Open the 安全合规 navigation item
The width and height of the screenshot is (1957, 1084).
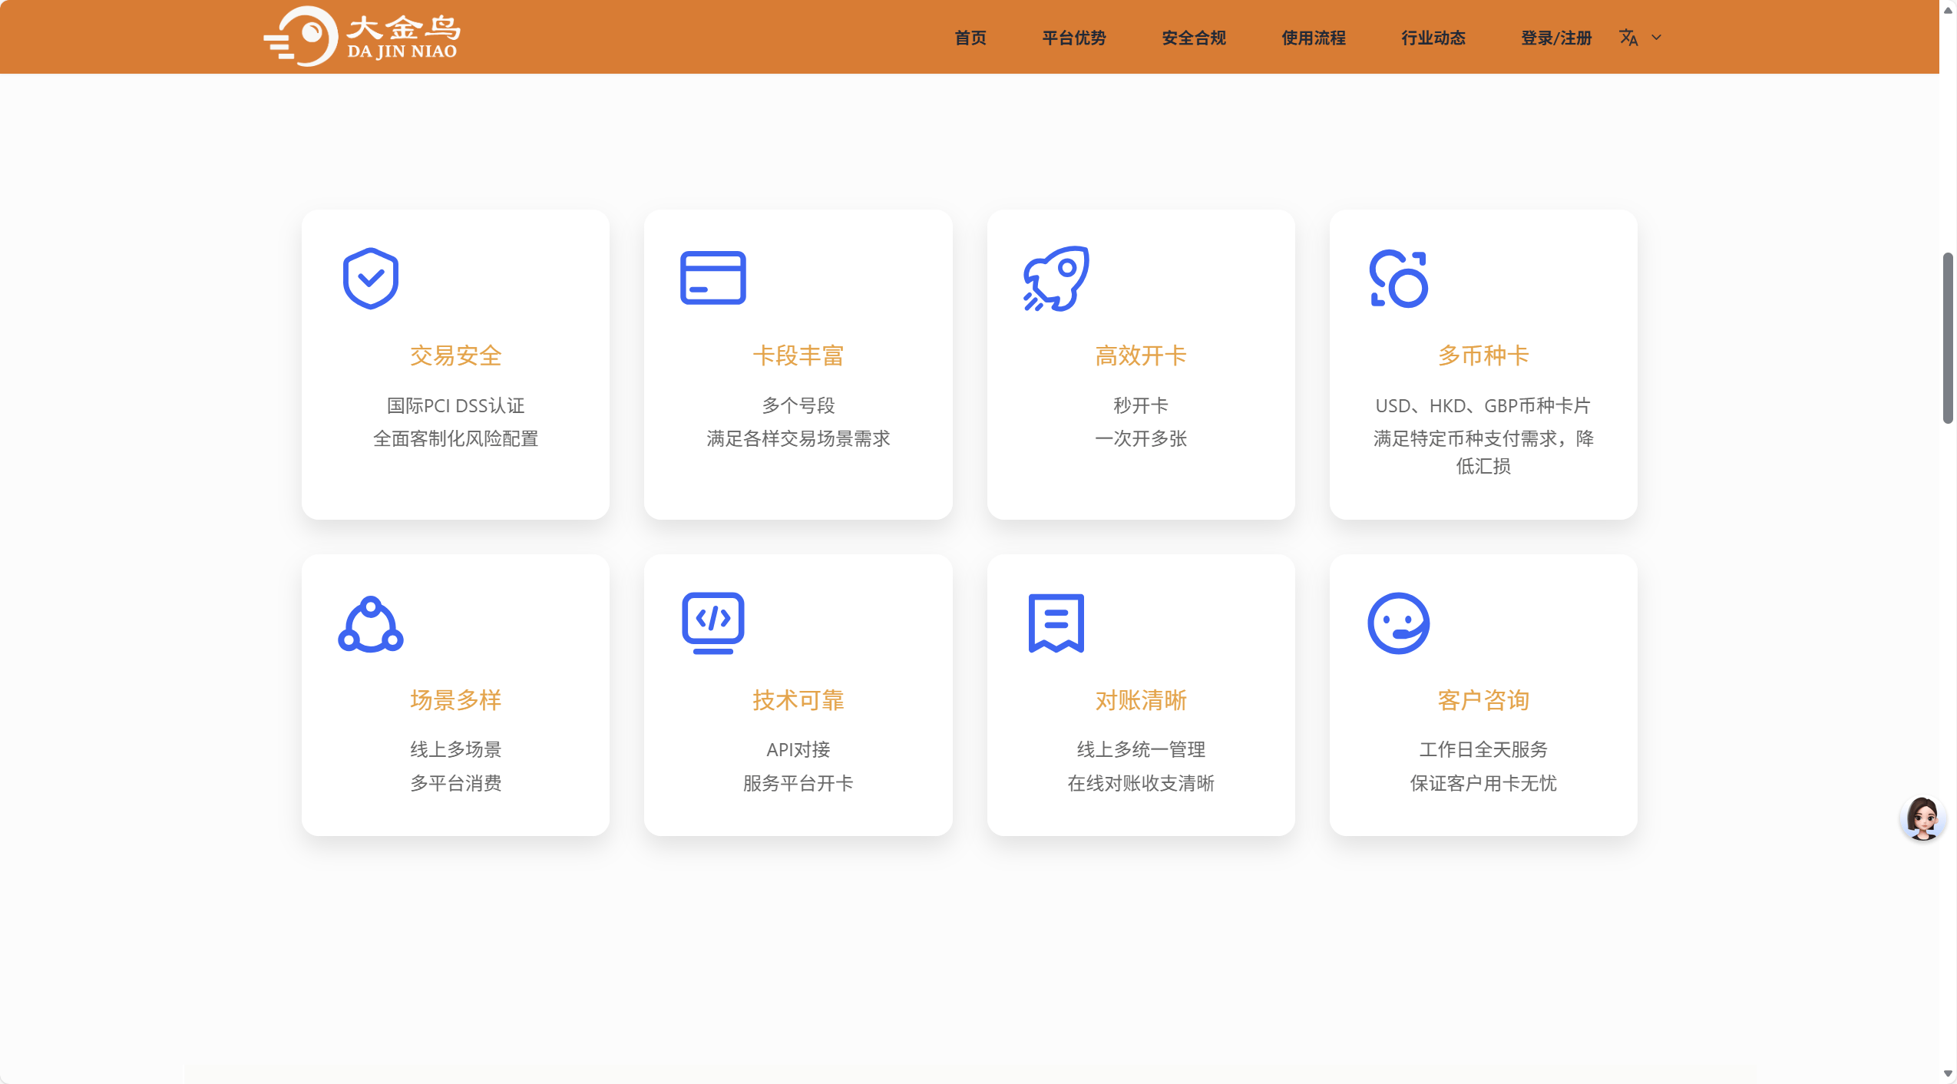[1193, 38]
